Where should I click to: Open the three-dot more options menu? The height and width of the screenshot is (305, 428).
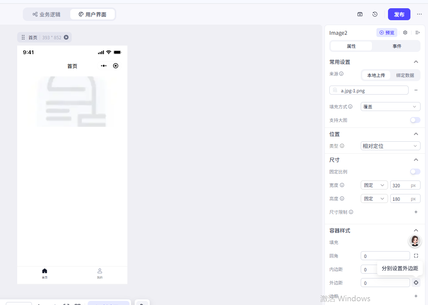[x=419, y=14]
